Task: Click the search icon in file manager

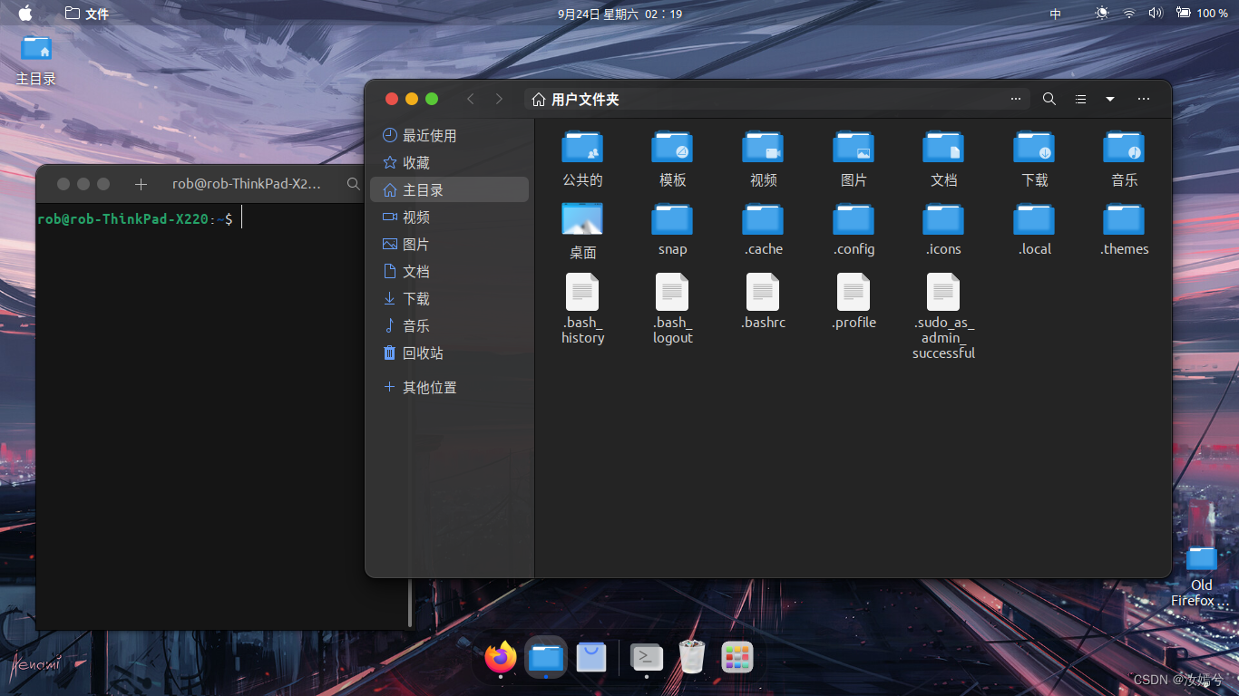Action: pos(1049,99)
